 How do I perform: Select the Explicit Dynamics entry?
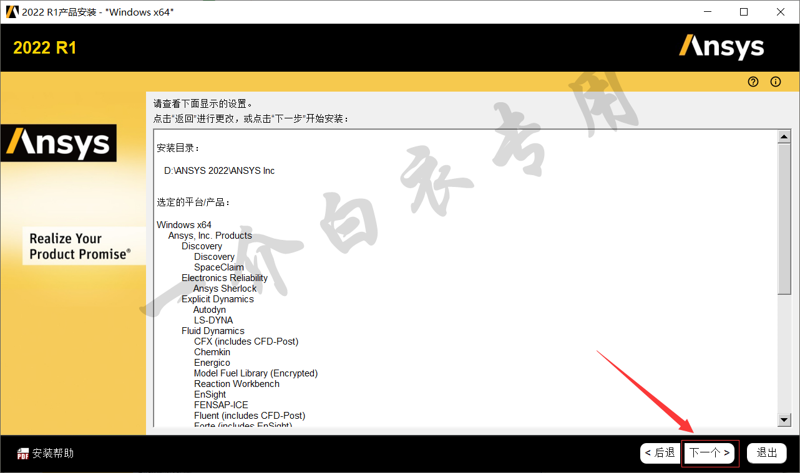[218, 299]
